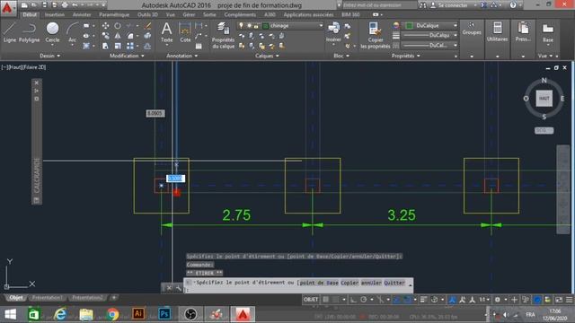
Task: Click annuler option in command line
Action: (x=371, y=283)
